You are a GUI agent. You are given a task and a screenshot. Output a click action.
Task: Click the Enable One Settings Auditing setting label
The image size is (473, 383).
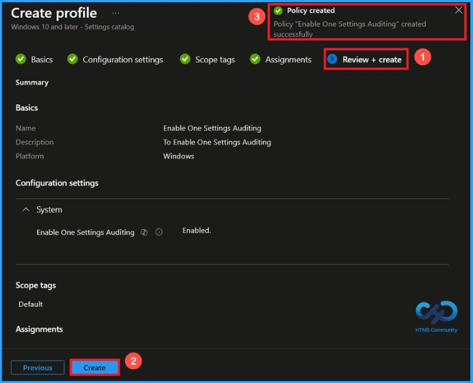[x=85, y=232]
